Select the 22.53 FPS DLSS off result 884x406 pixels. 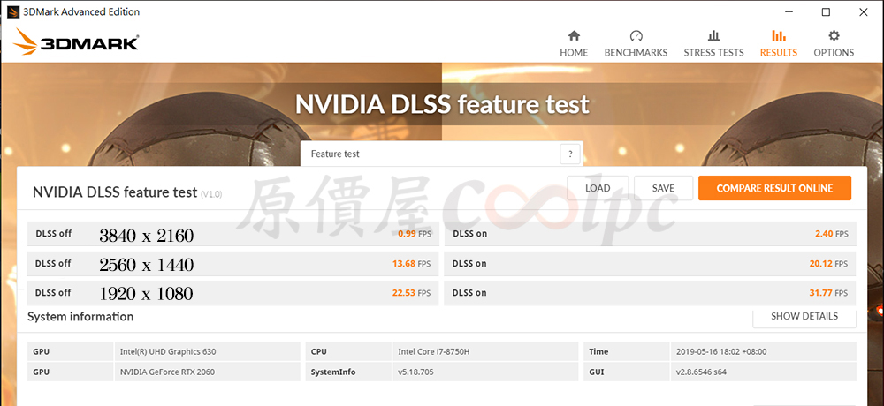point(232,293)
